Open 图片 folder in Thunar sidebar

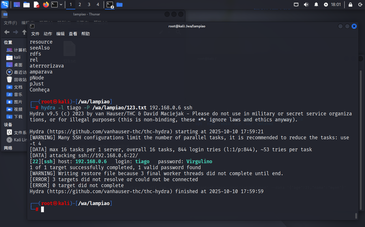pos(14,102)
